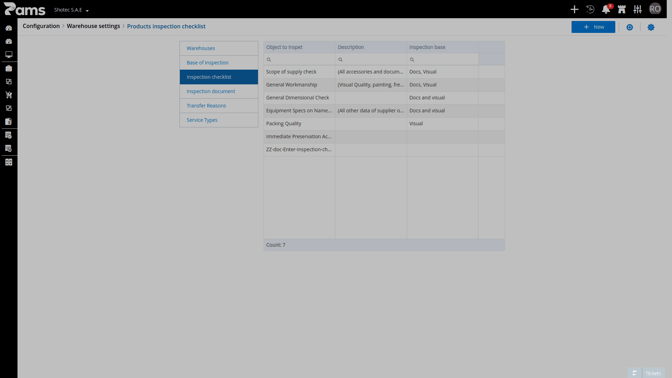Select the Inspection checklist tab
This screenshot has height=378, width=672.
pos(219,77)
